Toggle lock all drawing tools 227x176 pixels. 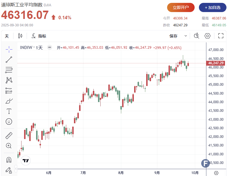tap(9, 170)
